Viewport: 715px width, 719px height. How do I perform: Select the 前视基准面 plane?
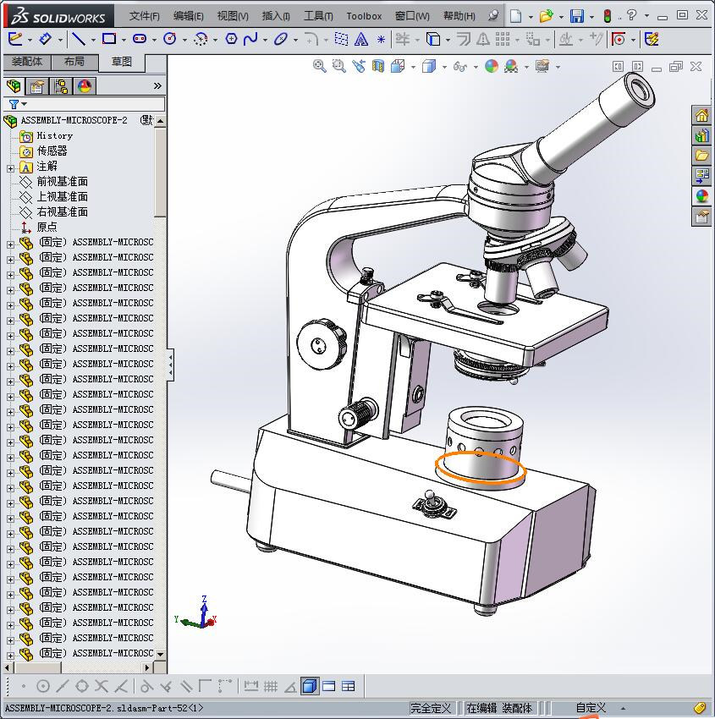pyautogui.click(x=62, y=182)
